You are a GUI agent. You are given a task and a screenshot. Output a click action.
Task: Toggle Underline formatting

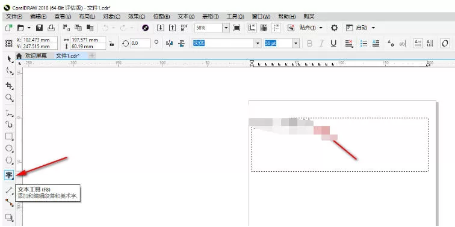[333, 43]
